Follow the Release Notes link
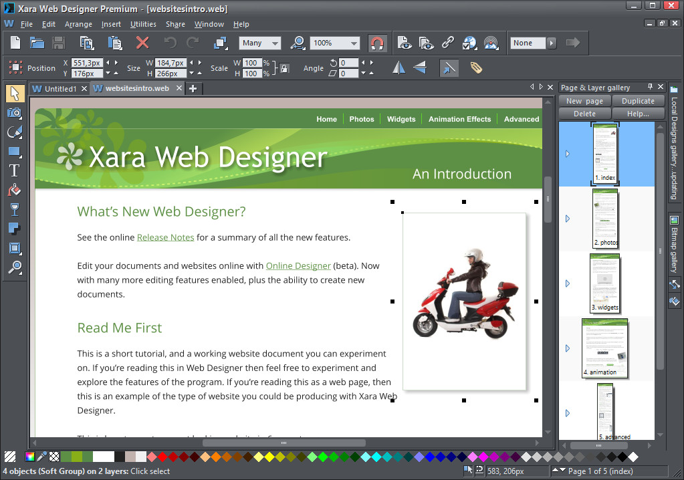Image resolution: width=684 pixels, height=480 pixels. point(165,237)
